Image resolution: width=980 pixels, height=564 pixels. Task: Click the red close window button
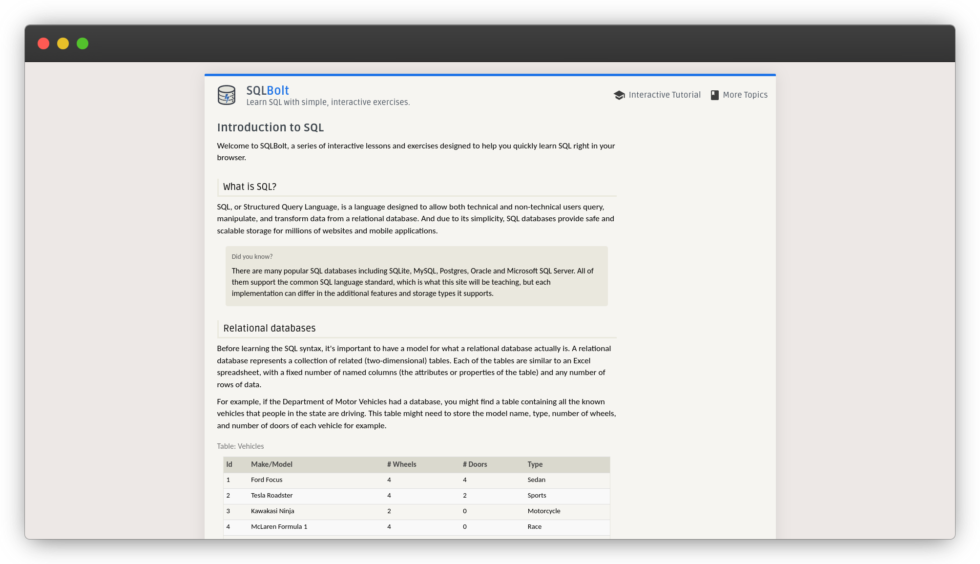pyautogui.click(x=43, y=43)
